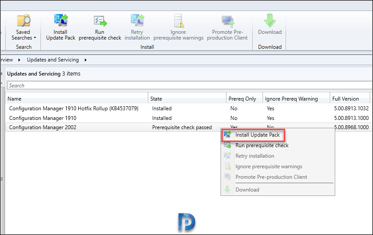This screenshot has width=373, height=235.
Task: Sort by Ignore Prereq Warning column header
Action: [296, 99]
